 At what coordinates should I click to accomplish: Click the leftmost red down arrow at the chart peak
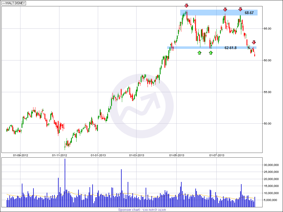pos(187,6)
